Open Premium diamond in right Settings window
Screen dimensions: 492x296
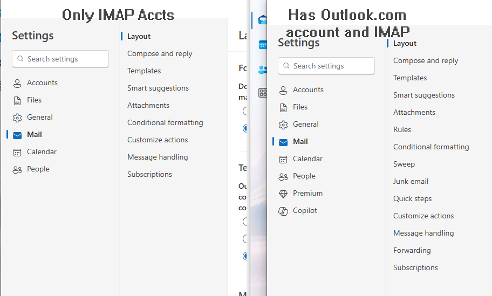click(300, 193)
